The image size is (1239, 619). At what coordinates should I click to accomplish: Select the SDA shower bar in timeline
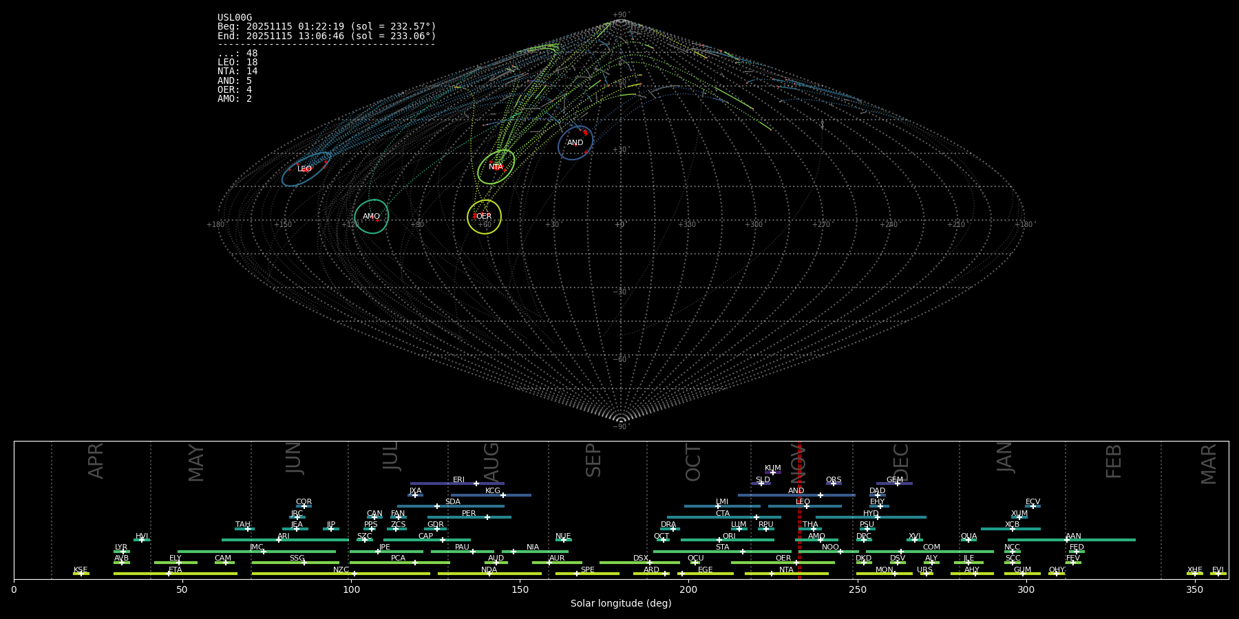click(452, 506)
